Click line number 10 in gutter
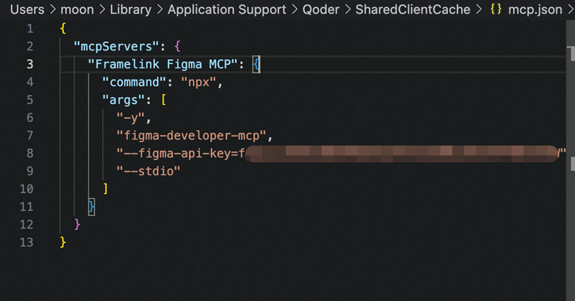 point(27,189)
